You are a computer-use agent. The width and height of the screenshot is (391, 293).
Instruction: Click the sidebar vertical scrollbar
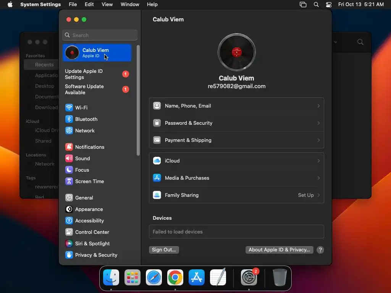click(x=138, y=100)
